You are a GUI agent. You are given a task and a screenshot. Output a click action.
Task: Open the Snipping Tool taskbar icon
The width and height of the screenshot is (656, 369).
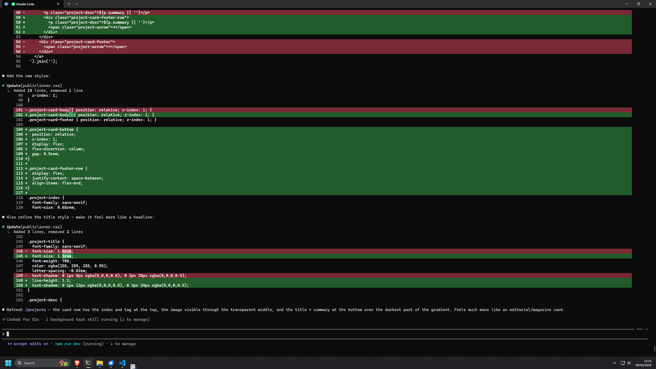133,366
